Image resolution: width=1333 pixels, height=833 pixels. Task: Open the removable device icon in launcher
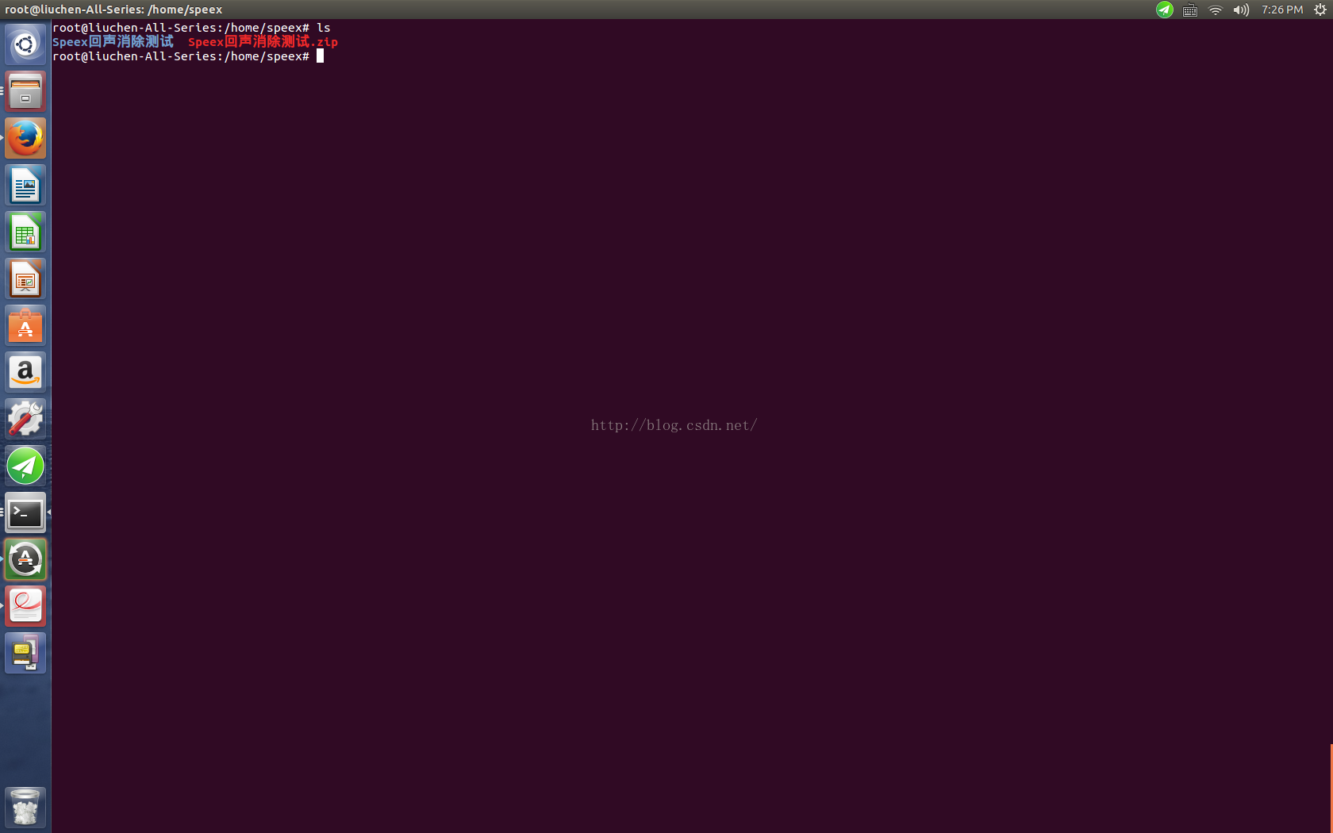point(25,653)
